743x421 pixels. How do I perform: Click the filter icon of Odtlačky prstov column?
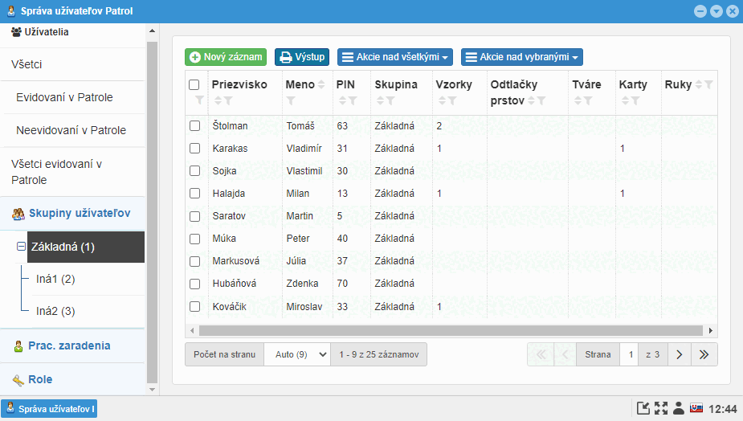pyautogui.click(x=541, y=100)
